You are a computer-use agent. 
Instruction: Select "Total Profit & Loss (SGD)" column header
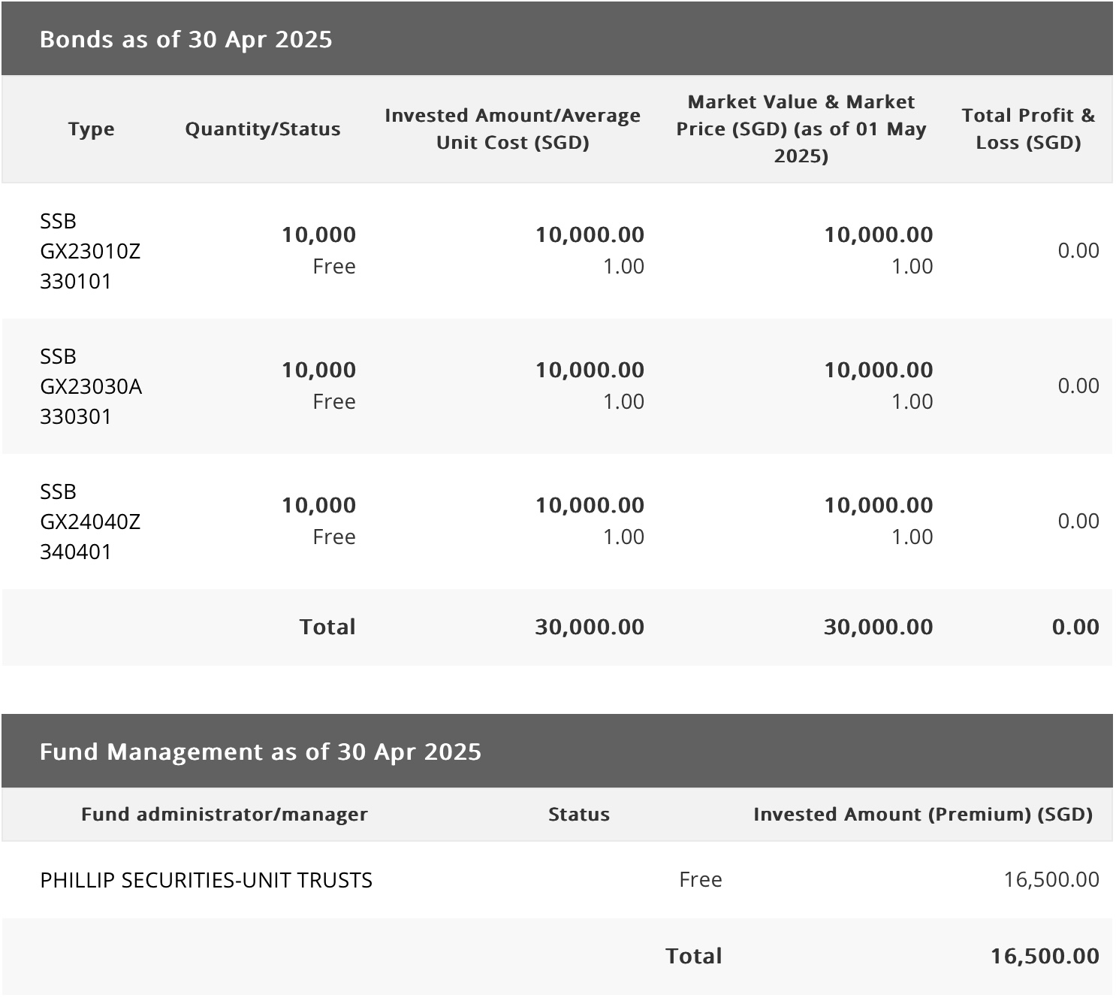pyautogui.click(x=1028, y=129)
